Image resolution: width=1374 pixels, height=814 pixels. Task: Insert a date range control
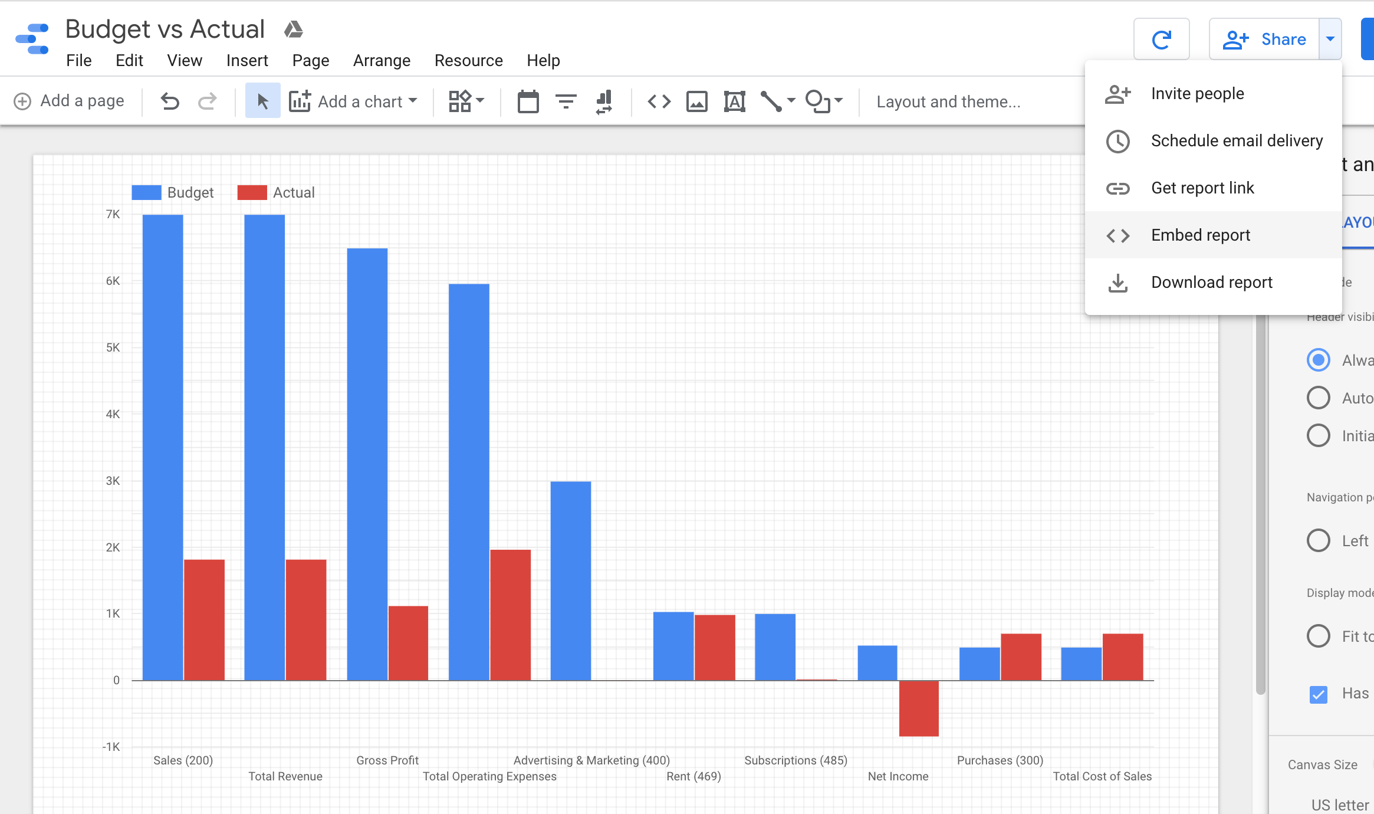coord(528,101)
